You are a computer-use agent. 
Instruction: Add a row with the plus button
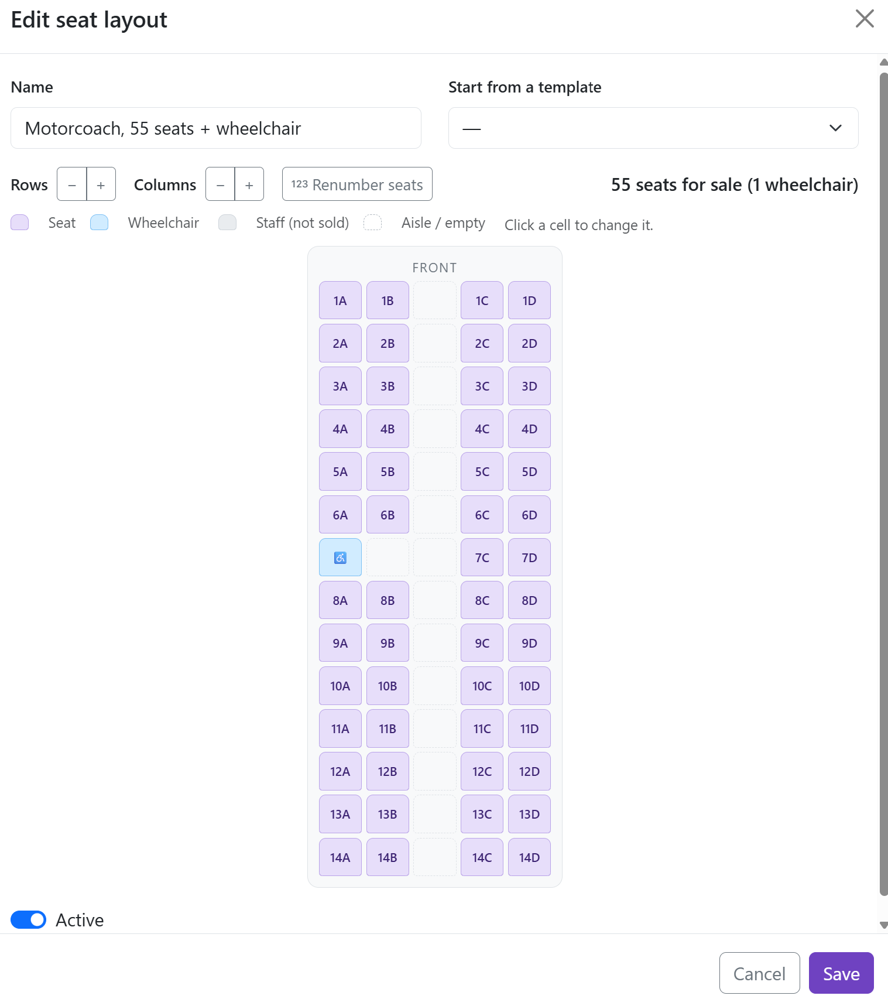(101, 184)
